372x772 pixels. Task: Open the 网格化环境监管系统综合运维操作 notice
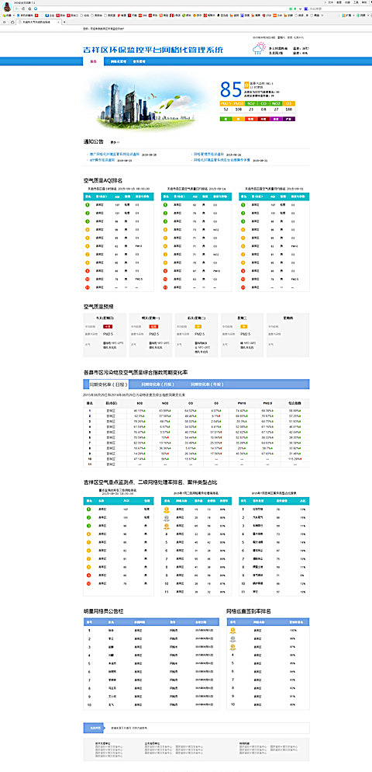pyautogui.click(x=222, y=160)
